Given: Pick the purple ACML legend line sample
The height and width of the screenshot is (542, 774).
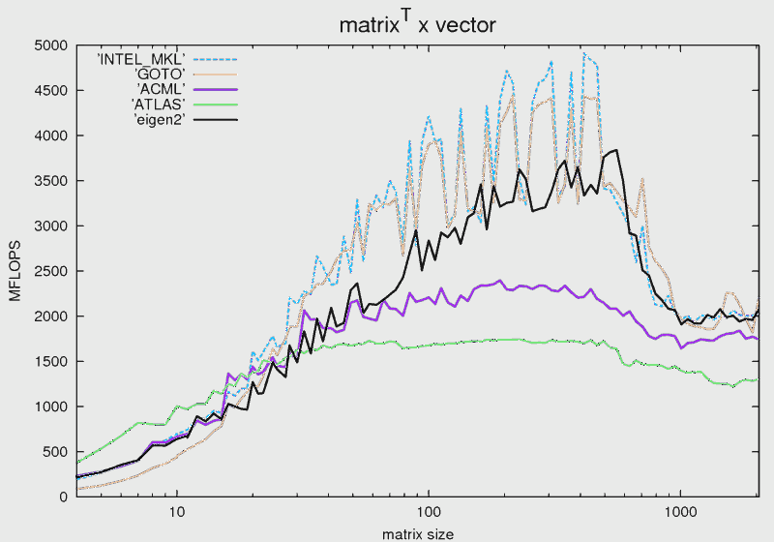Looking at the screenshot, I should click(215, 89).
